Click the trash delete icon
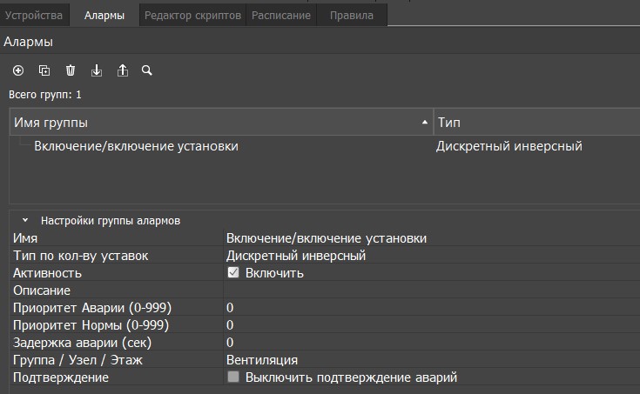The height and width of the screenshot is (394, 640). click(71, 70)
